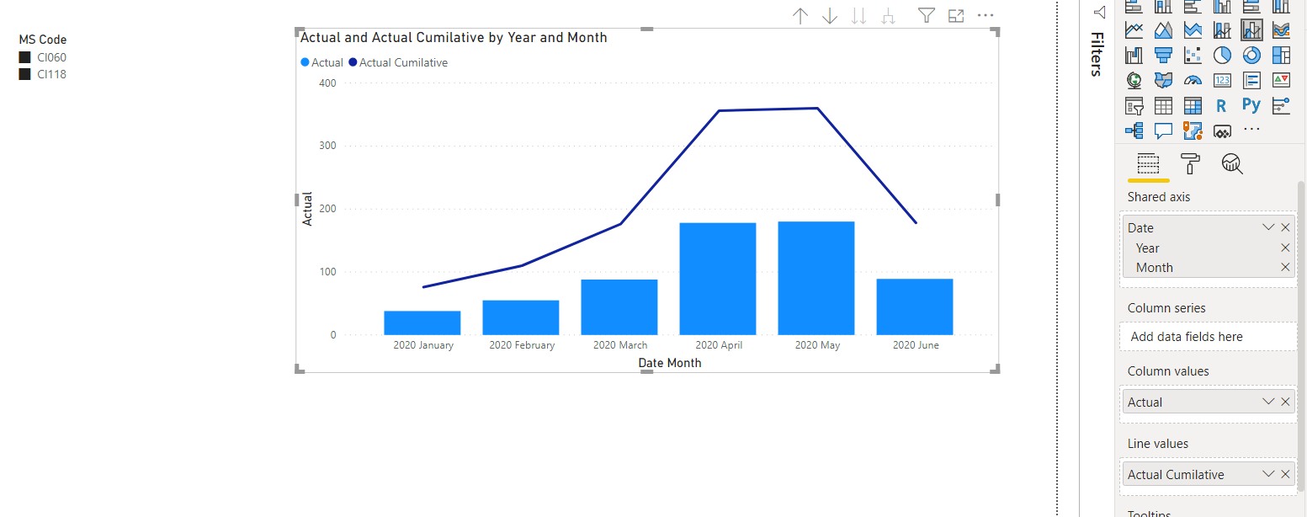Go to next hierarchy level (double arrows)

click(x=858, y=16)
